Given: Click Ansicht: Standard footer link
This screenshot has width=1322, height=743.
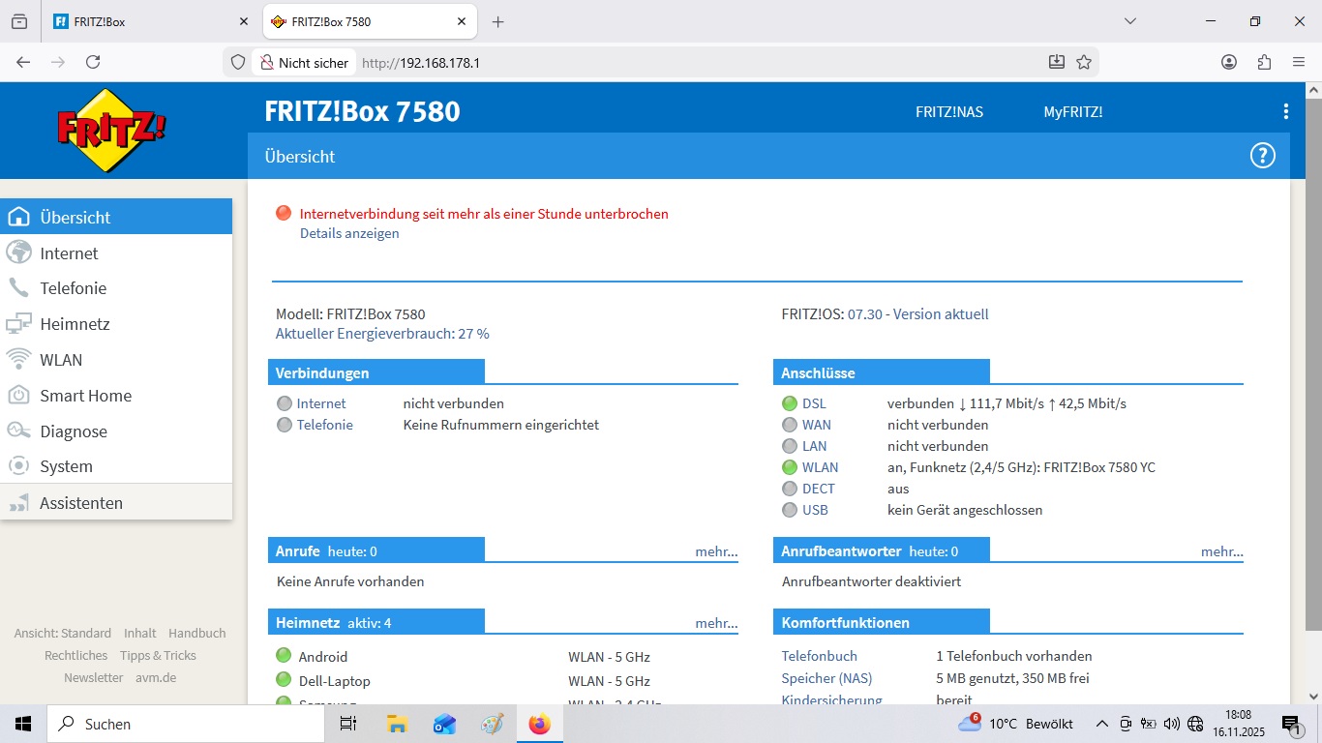Looking at the screenshot, I should (63, 633).
